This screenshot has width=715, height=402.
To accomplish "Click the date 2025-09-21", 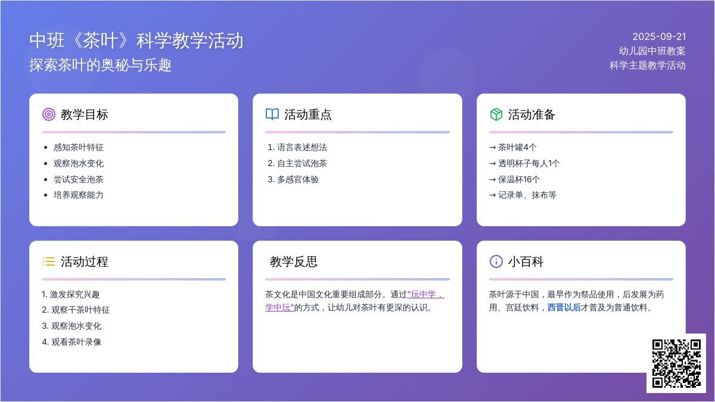I will coord(659,36).
